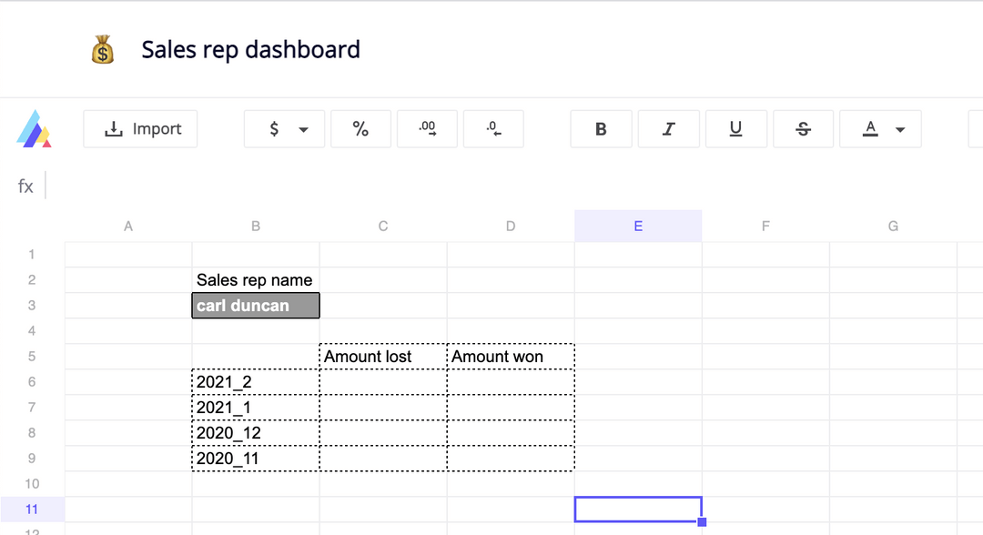Apply percentage format to the selection
983x535 pixels.
(x=360, y=128)
